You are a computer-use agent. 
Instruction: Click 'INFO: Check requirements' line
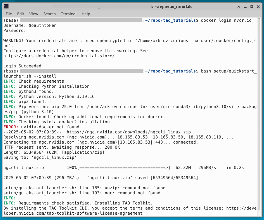pos(34,81)
